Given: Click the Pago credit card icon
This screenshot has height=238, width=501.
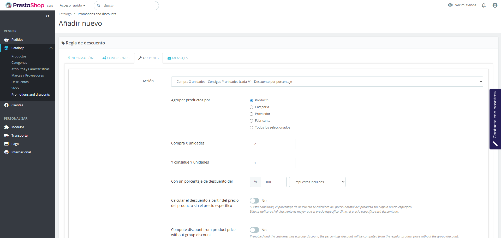Looking at the screenshot, I should [7, 144].
